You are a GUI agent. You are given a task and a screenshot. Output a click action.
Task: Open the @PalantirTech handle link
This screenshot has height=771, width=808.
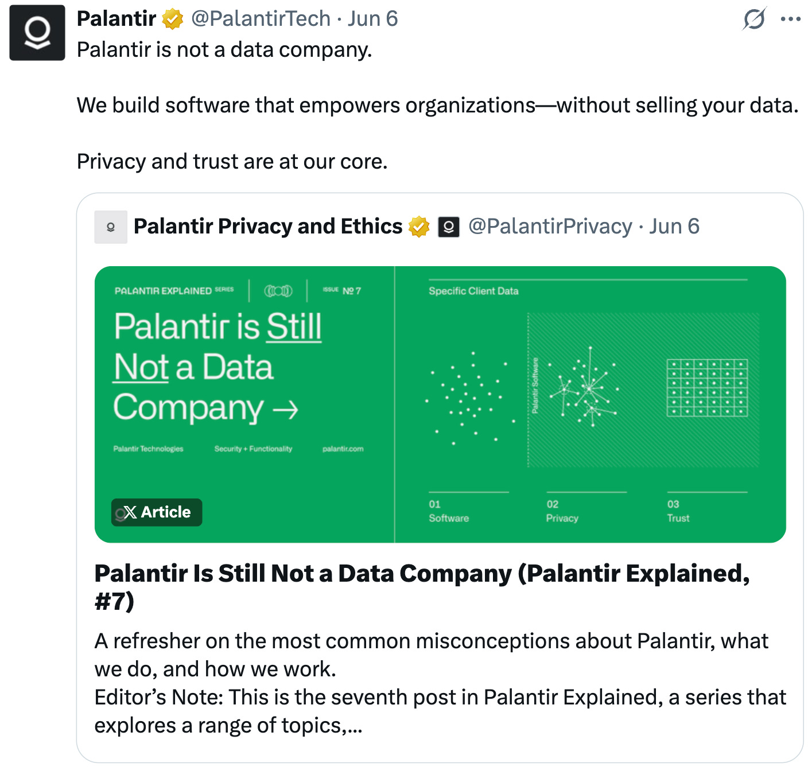261,19
